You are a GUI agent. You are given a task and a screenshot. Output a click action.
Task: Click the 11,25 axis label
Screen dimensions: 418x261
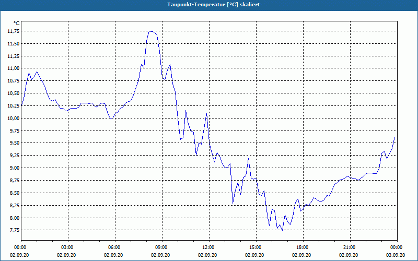pyautogui.click(x=14, y=56)
